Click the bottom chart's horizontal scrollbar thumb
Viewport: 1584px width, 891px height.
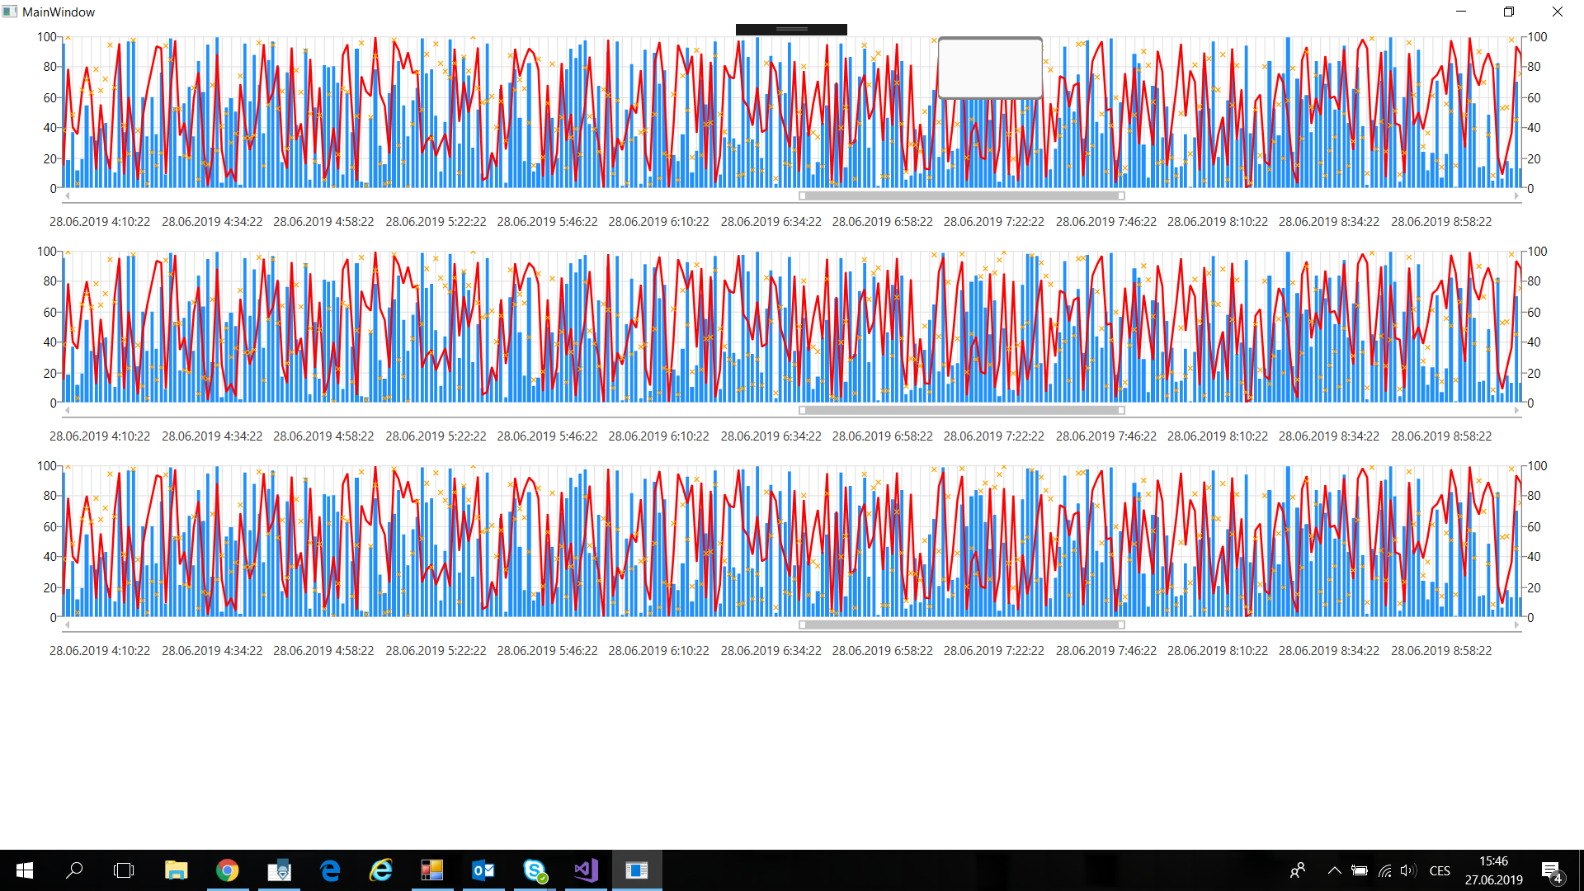pyautogui.click(x=962, y=625)
